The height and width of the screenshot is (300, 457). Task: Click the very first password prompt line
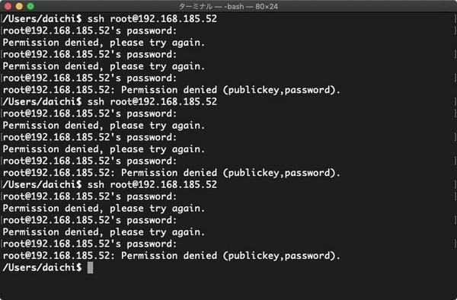(x=90, y=31)
